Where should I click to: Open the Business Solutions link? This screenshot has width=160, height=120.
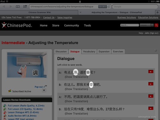coord(127,18)
